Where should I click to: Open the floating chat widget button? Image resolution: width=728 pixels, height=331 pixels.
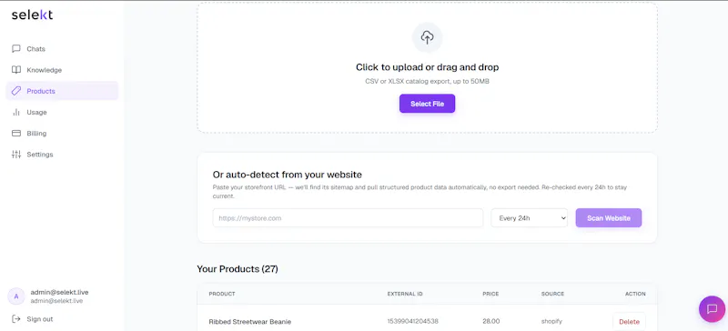tap(712, 309)
